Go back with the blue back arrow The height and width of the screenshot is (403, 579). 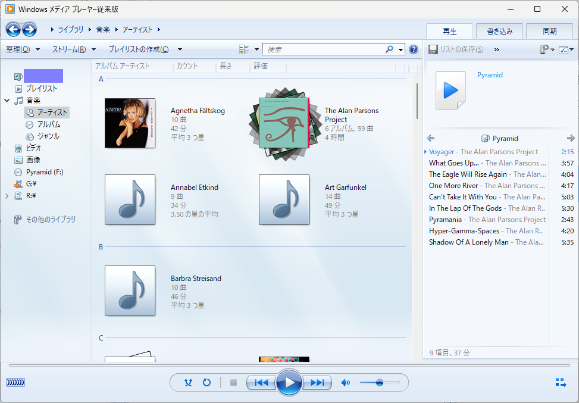click(x=13, y=29)
